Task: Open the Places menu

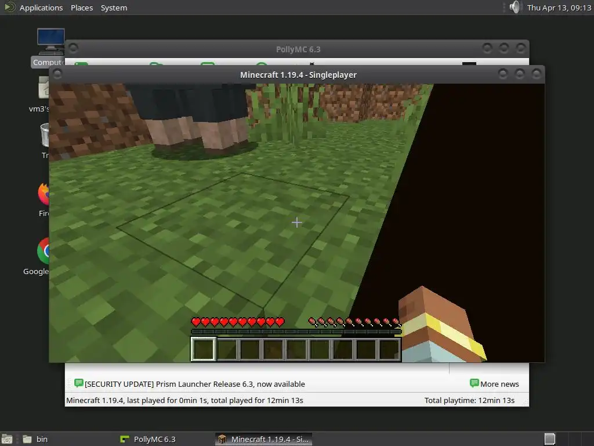Action: [82, 8]
